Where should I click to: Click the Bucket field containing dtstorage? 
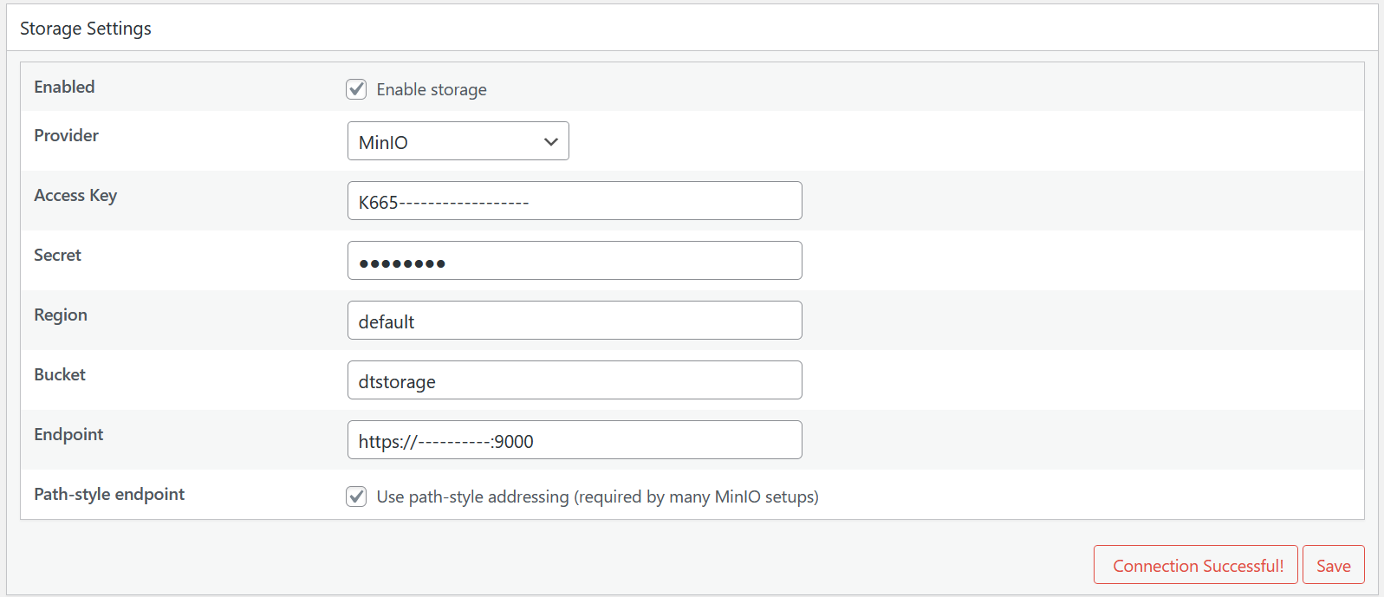(x=575, y=380)
